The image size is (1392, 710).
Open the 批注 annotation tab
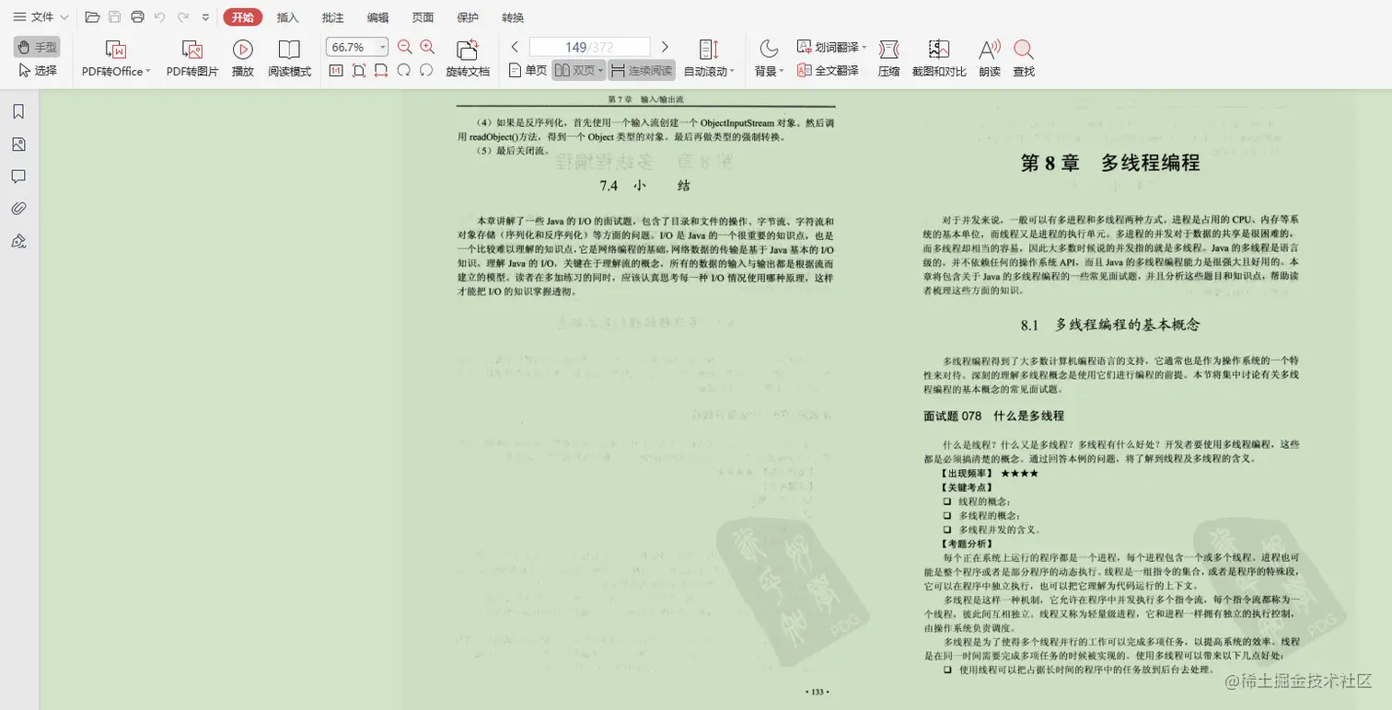333,17
